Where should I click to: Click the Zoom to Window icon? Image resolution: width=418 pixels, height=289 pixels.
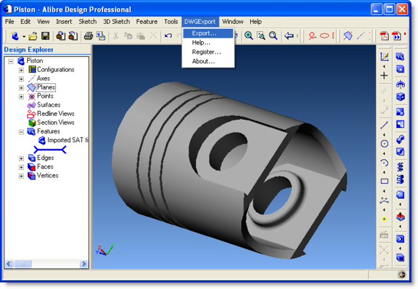[261, 36]
